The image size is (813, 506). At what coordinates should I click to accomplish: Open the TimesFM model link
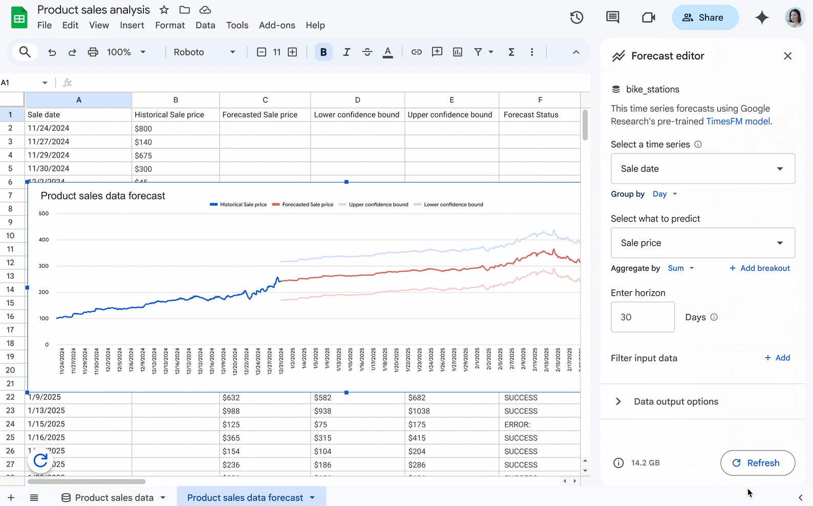tap(738, 121)
